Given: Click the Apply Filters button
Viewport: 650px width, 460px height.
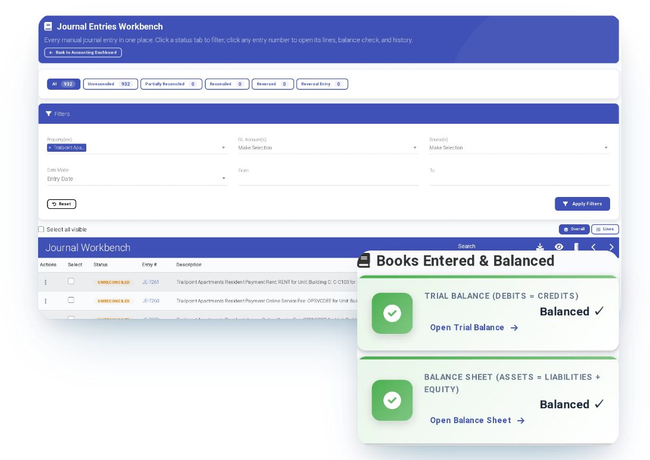Looking at the screenshot, I should (x=582, y=204).
